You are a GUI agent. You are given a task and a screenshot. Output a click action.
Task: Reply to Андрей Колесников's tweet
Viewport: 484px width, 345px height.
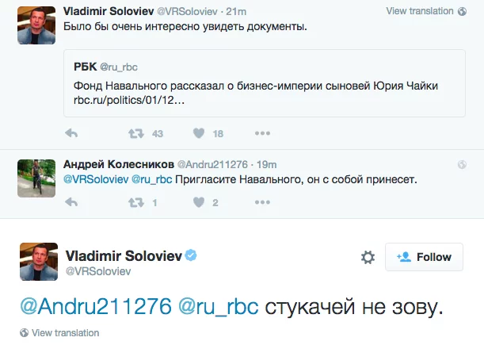(71, 203)
